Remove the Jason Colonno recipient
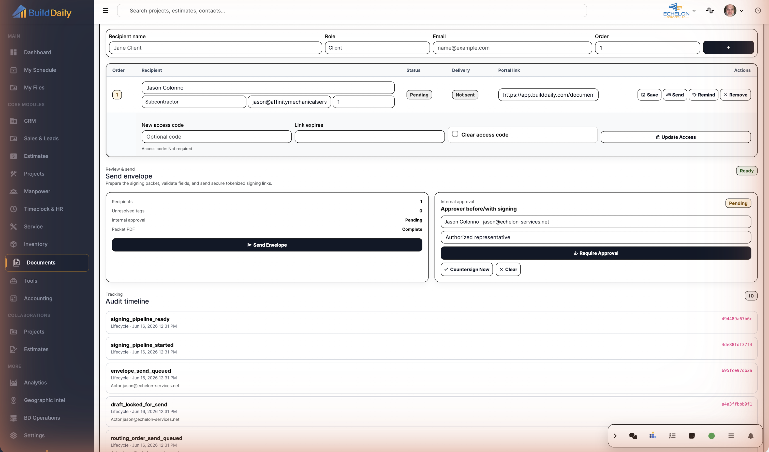The image size is (769, 452). 735,95
